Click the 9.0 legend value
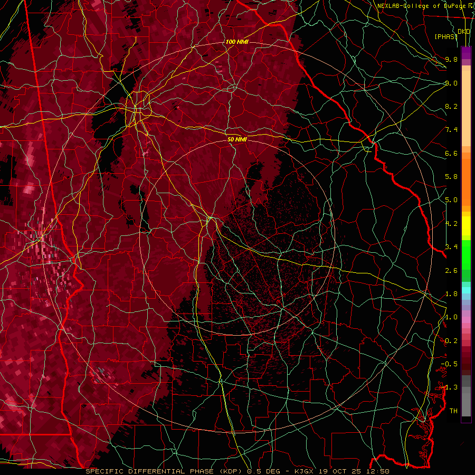The image size is (475, 475). (x=451, y=83)
